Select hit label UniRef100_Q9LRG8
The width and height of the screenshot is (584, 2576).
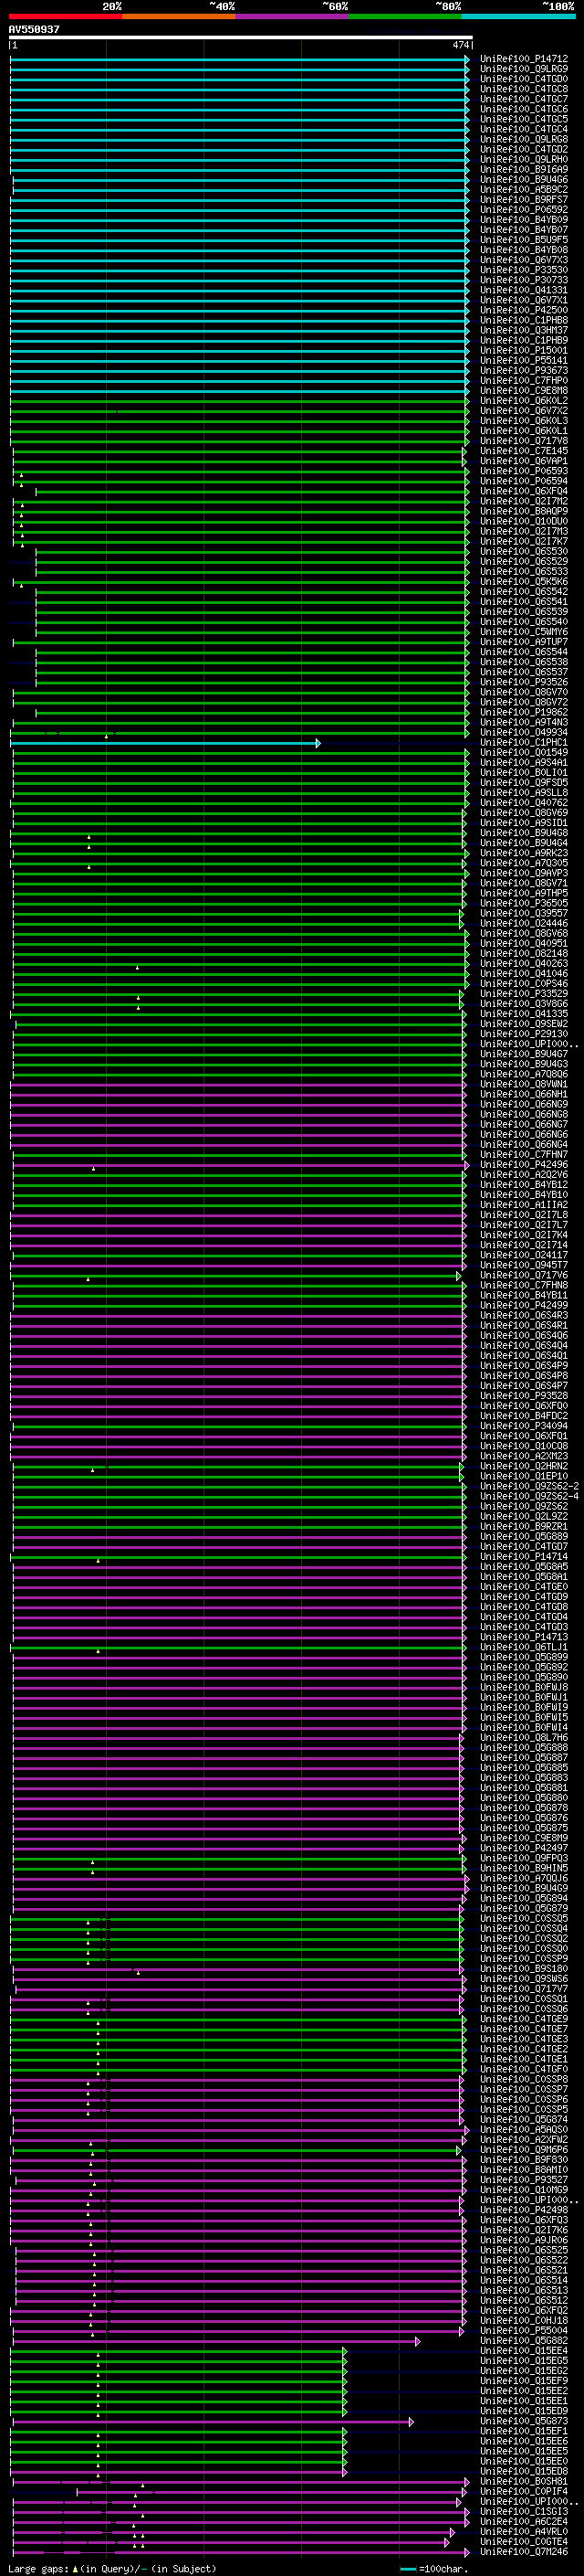(524, 139)
